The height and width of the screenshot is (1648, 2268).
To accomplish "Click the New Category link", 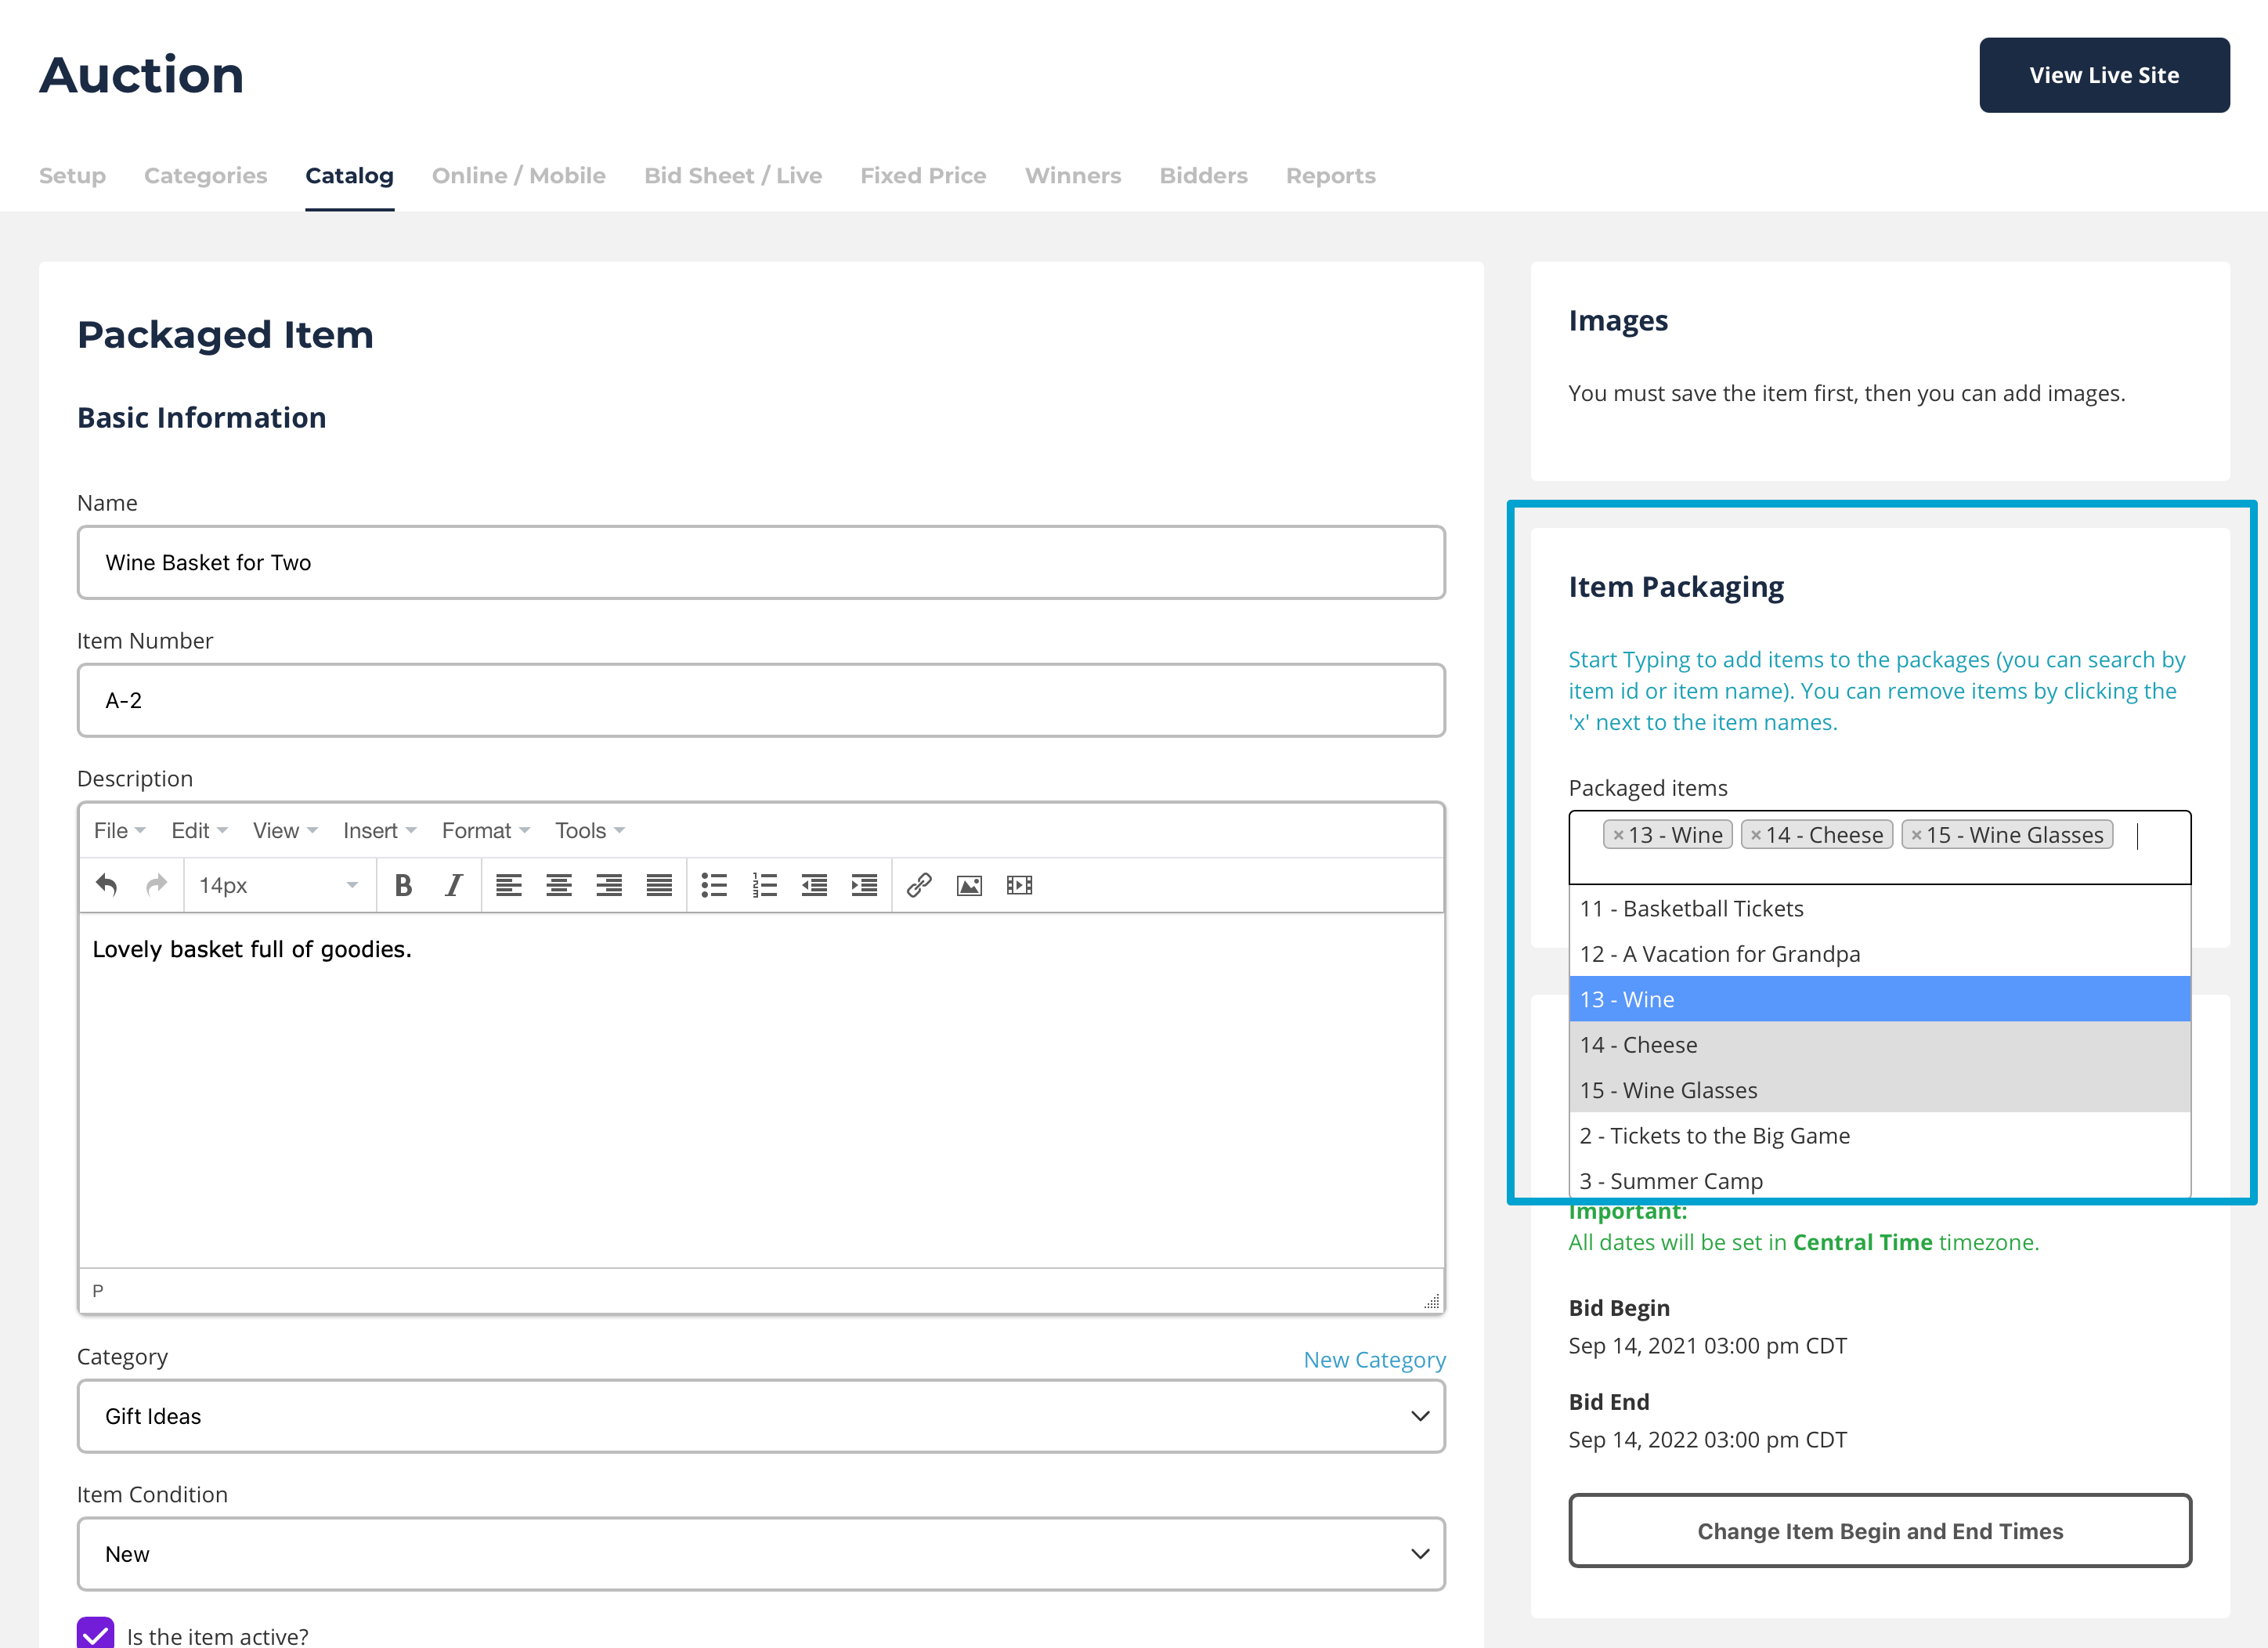I will point(1374,1360).
